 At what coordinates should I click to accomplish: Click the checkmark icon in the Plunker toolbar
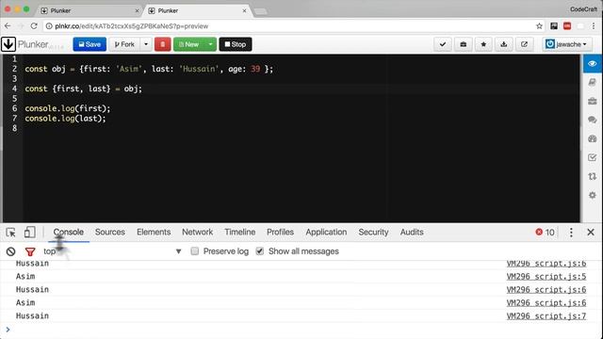pyautogui.click(x=443, y=44)
